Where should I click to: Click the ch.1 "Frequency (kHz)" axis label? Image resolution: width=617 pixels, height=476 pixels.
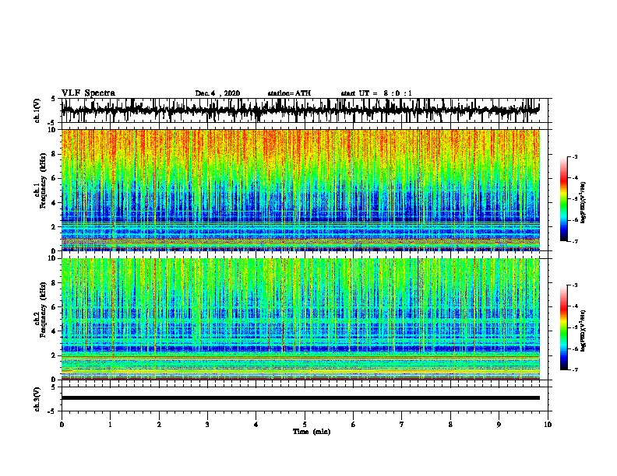tap(43, 180)
